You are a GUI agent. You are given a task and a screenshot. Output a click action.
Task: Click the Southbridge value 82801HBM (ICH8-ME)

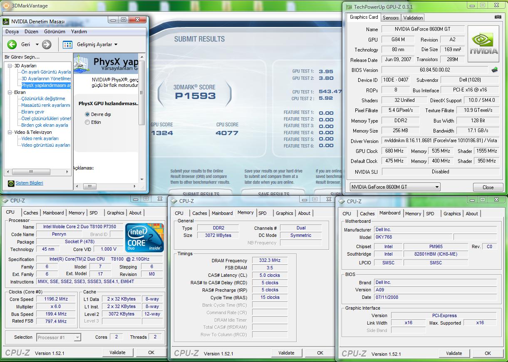pyautogui.click(x=436, y=254)
